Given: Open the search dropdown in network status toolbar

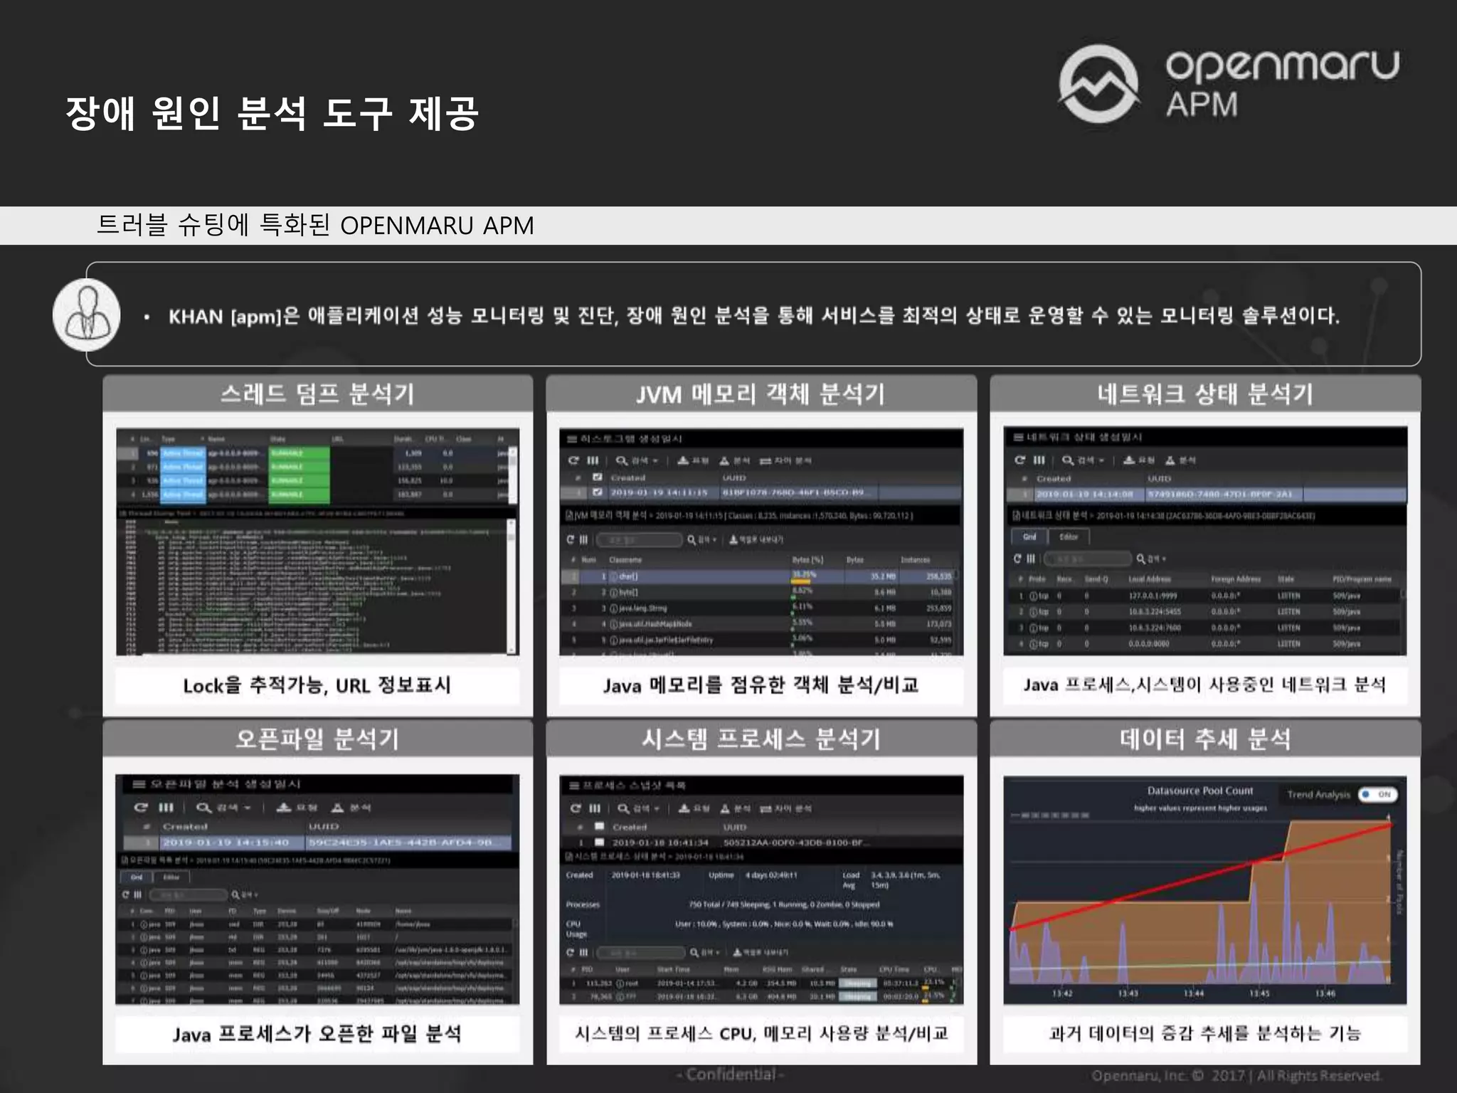Looking at the screenshot, I should click(1084, 460).
